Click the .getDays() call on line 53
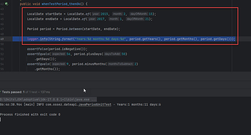This screenshot has width=251, height=135. tap(45, 59)
